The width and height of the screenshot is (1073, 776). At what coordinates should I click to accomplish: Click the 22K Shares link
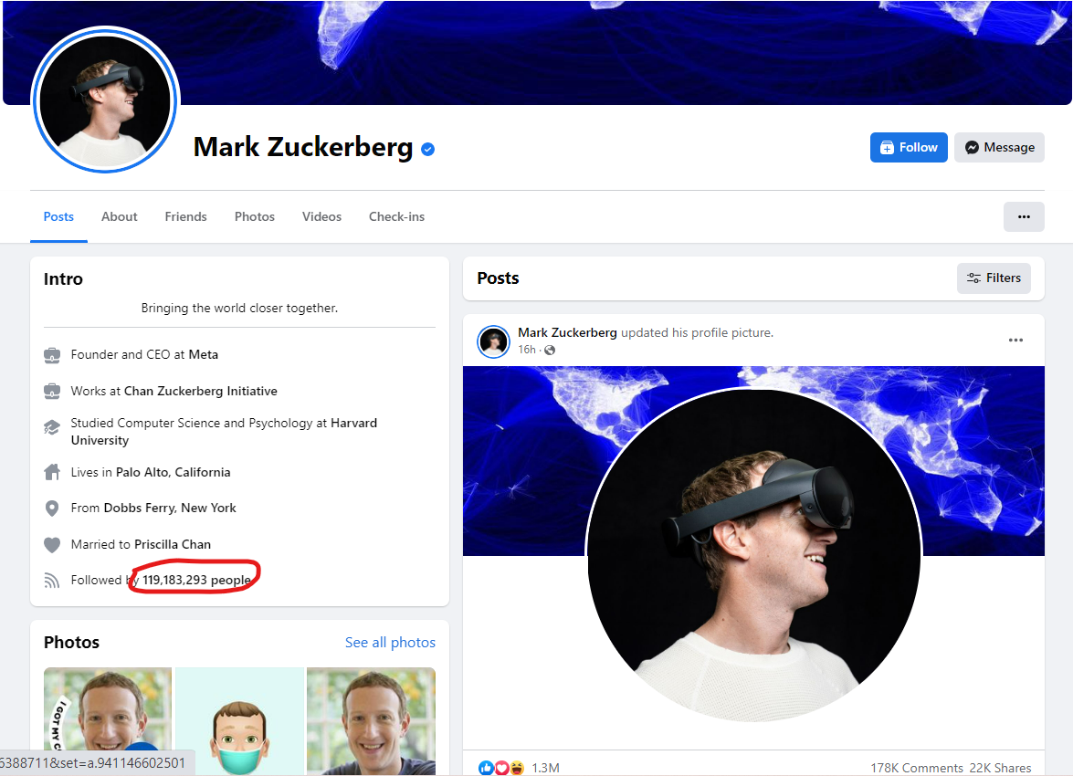point(1000,768)
